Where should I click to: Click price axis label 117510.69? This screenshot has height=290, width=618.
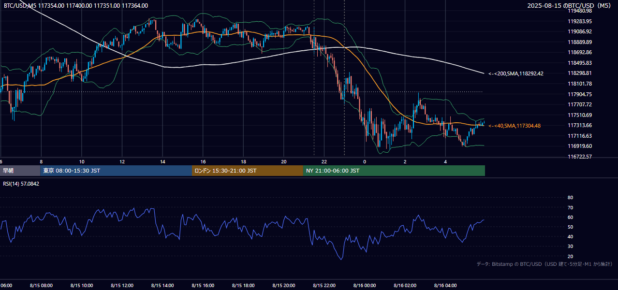tap(580, 115)
